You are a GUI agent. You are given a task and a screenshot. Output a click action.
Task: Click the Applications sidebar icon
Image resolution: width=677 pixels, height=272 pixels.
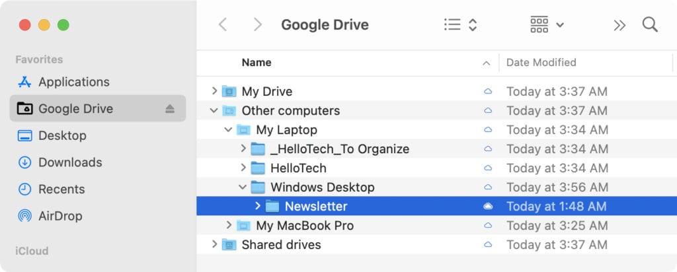[x=24, y=82]
